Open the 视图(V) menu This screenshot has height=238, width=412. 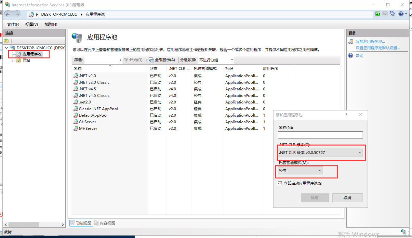32,24
